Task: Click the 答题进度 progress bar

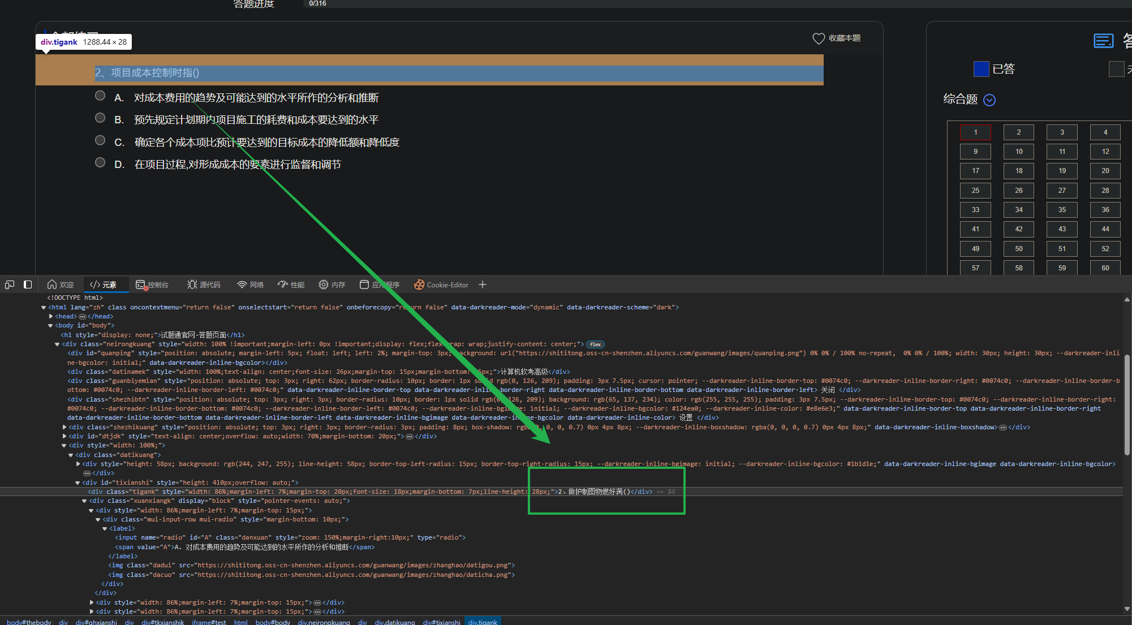Action: pyautogui.click(x=717, y=3)
